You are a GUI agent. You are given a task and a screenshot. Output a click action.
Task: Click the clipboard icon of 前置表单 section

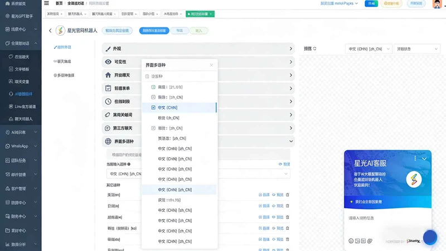[x=108, y=88]
